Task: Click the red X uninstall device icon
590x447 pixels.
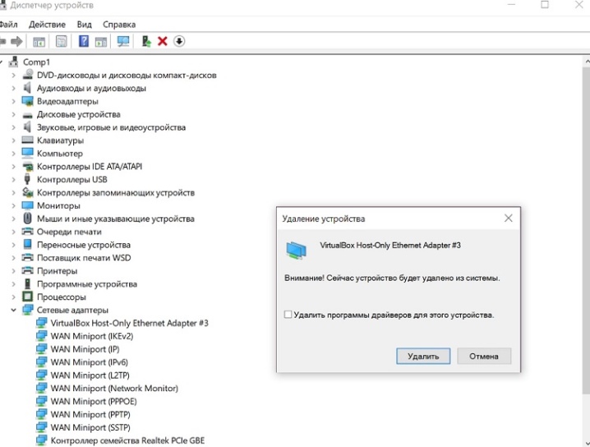Action: 163,41
